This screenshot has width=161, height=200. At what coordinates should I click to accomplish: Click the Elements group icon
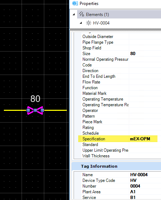[x=81, y=14]
